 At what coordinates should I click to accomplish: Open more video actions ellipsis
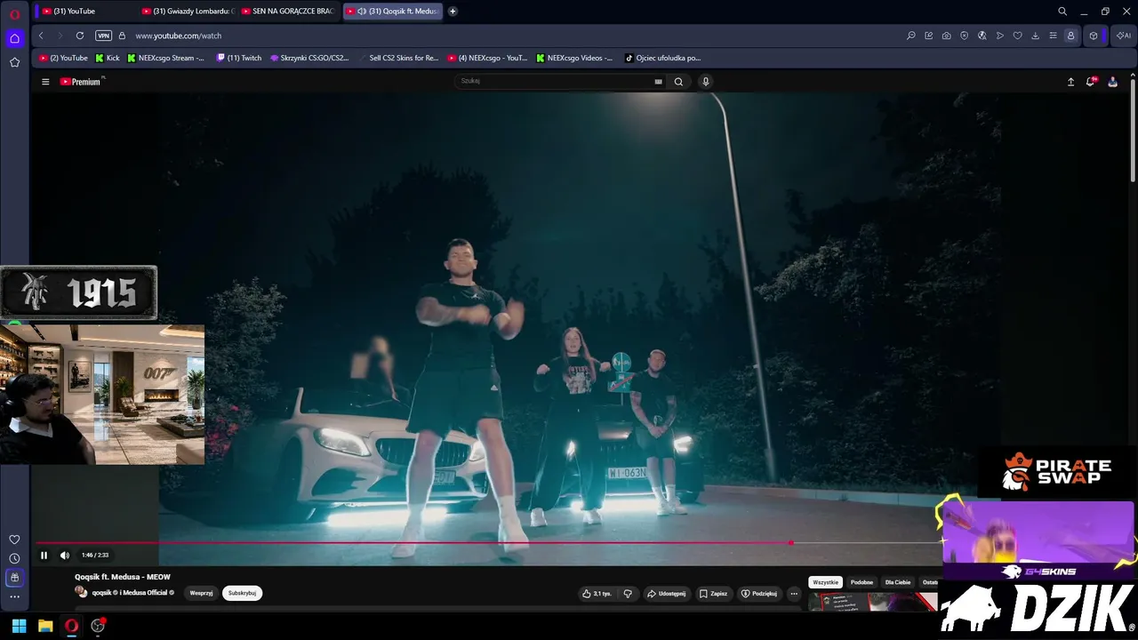point(794,594)
